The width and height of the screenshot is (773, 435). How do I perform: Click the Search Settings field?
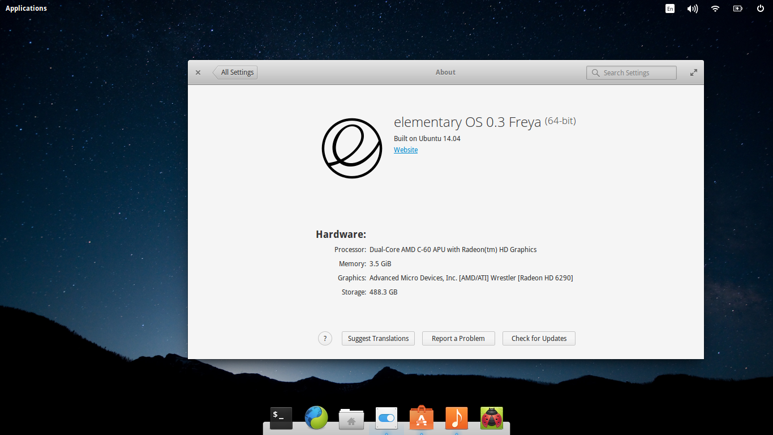pyautogui.click(x=632, y=72)
